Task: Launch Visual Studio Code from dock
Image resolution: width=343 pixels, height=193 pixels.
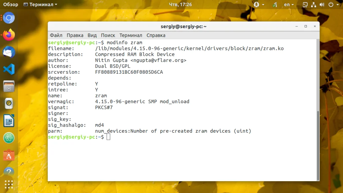Action: [9, 69]
